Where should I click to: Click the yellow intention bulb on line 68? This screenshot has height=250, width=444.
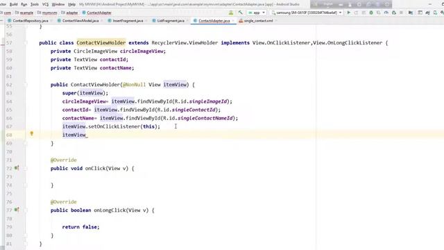[32, 133]
